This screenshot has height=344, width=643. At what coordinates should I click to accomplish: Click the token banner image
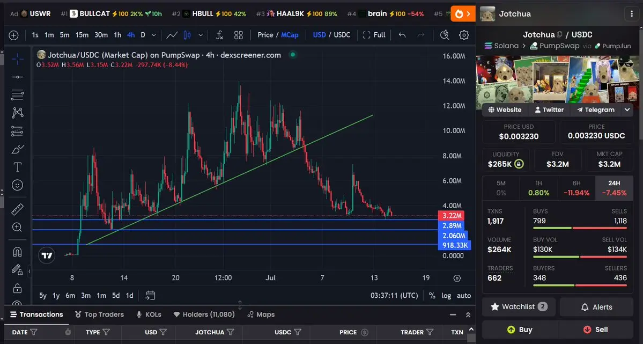[557, 79]
